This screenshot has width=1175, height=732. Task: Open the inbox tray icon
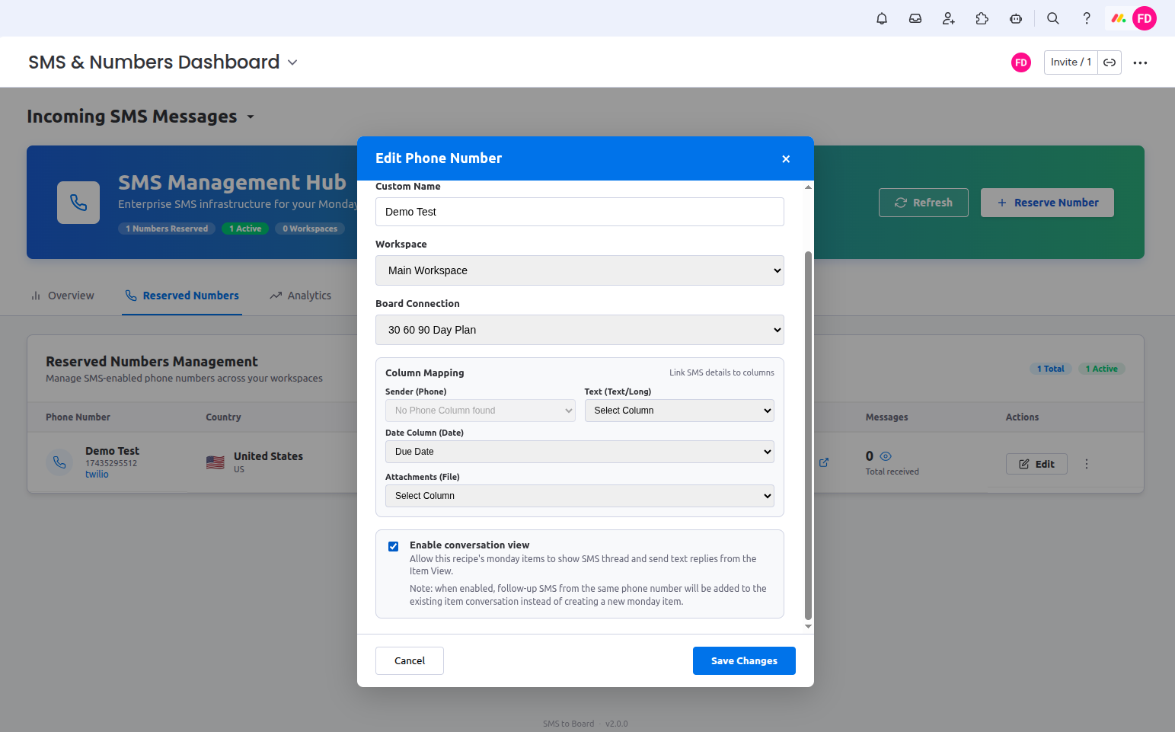point(915,18)
